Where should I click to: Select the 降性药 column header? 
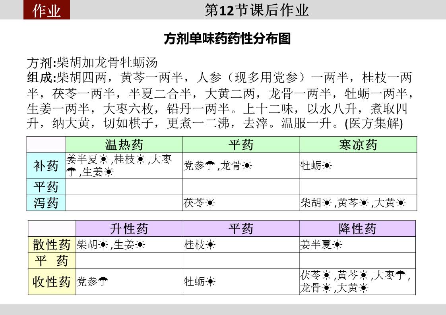357,228
